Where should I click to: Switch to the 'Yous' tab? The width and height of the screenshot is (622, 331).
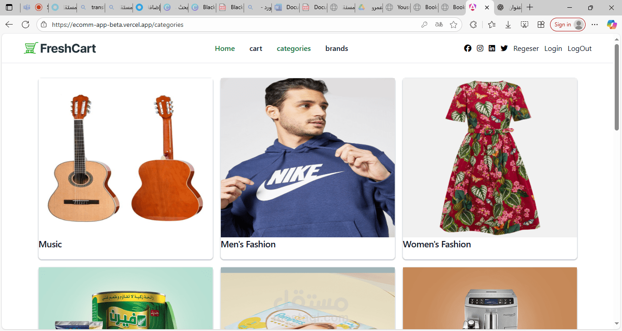tap(397, 7)
